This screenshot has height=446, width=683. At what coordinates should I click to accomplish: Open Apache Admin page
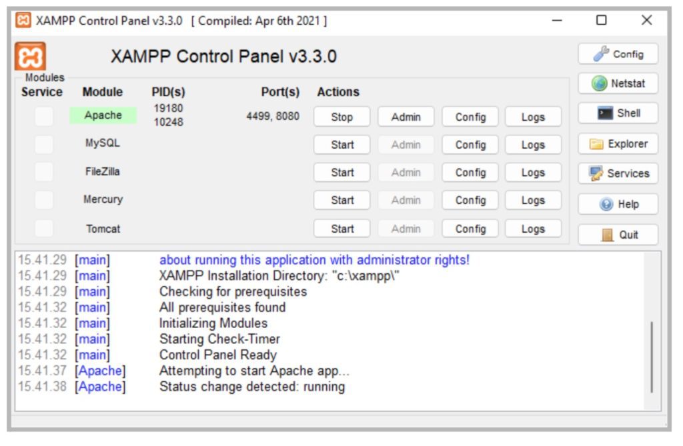click(406, 117)
